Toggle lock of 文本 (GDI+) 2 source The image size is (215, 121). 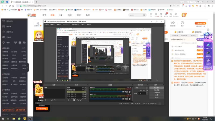click(85, 94)
